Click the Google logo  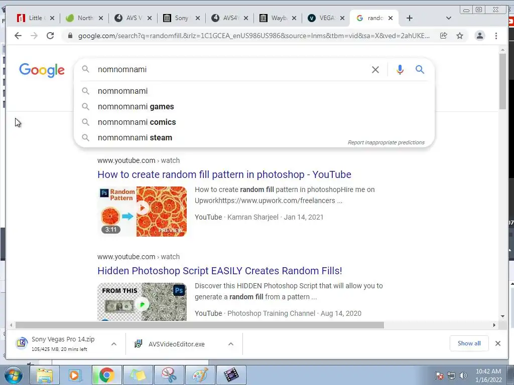pyautogui.click(x=42, y=70)
